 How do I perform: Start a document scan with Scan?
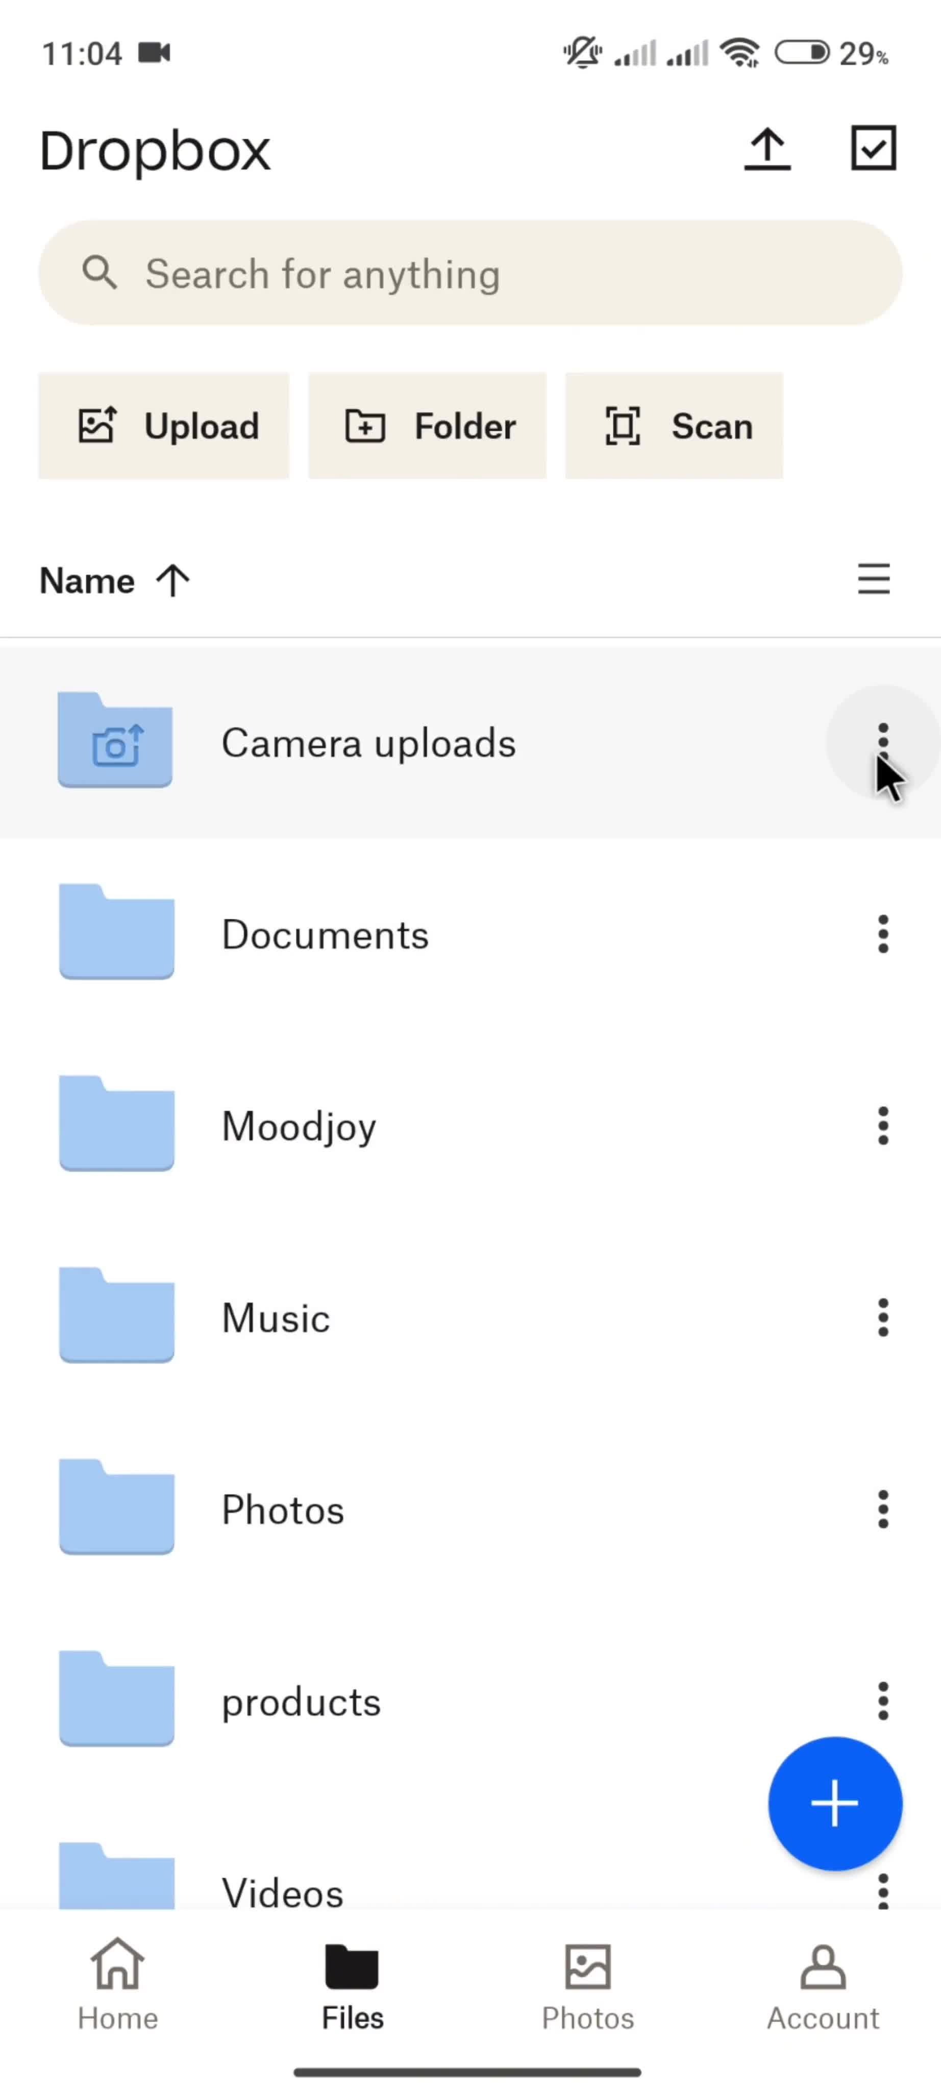tap(674, 426)
